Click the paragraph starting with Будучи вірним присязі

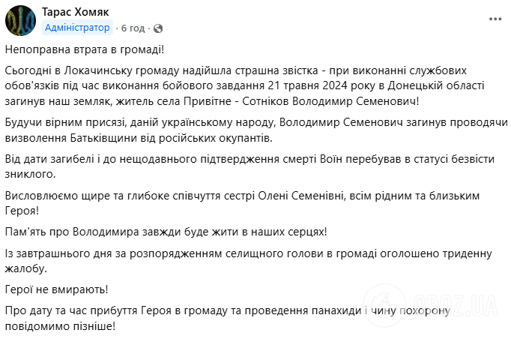tap(255, 129)
